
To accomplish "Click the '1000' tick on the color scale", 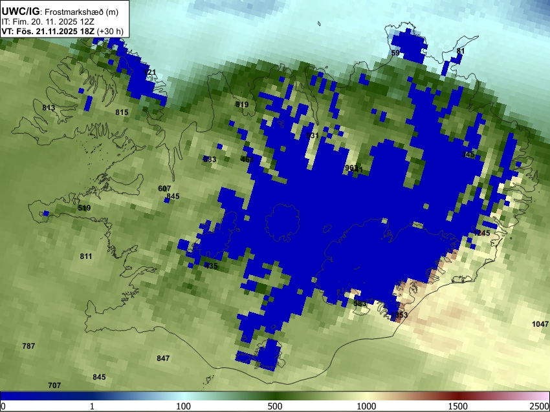I will [x=366, y=406].
